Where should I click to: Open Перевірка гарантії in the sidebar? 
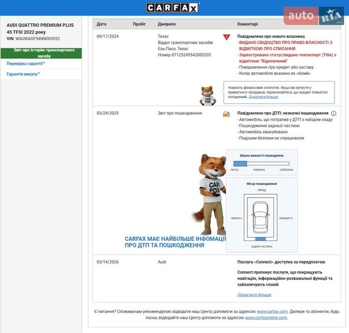point(26,64)
